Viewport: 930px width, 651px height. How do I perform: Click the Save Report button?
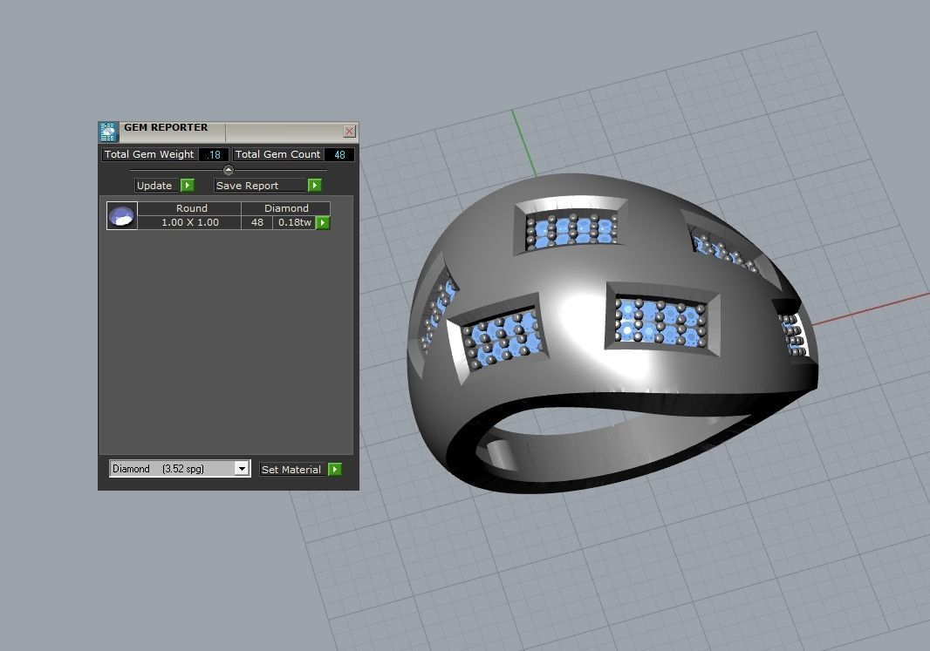(x=260, y=186)
